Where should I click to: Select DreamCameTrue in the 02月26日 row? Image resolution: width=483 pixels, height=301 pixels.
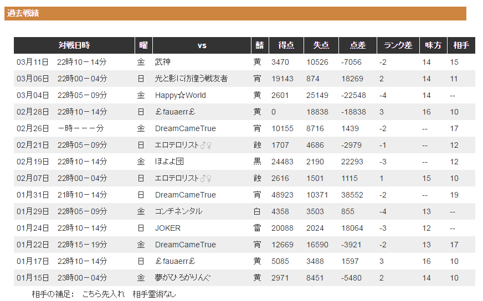click(186, 128)
